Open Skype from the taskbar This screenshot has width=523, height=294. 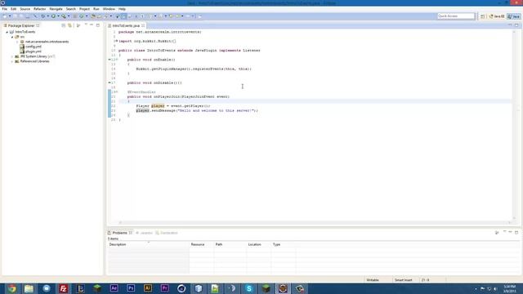[248, 288]
